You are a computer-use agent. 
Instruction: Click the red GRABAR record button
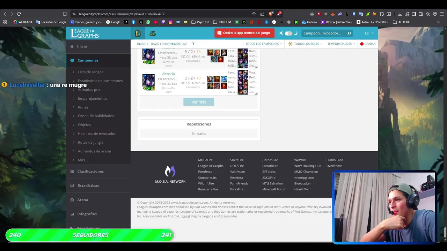pyautogui.click(x=368, y=44)
